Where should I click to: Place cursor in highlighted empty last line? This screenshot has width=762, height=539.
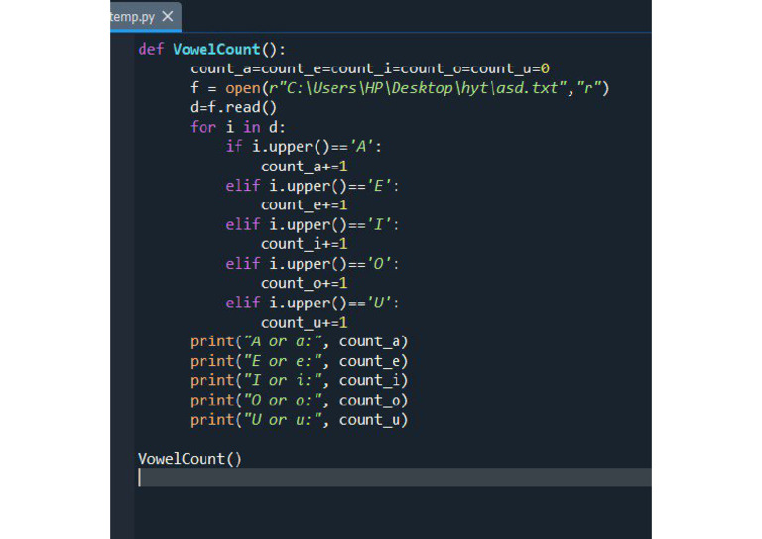(x=395, y=477)
